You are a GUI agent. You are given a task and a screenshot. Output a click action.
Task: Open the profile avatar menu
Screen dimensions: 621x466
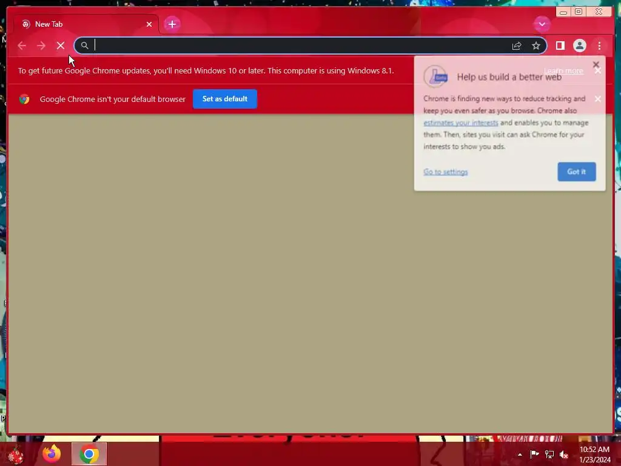[x=579, y=46]
